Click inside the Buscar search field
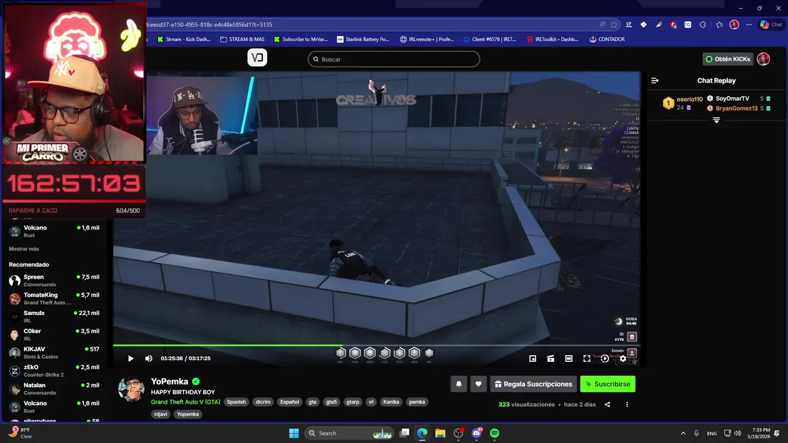 click(x=394, y=59)
